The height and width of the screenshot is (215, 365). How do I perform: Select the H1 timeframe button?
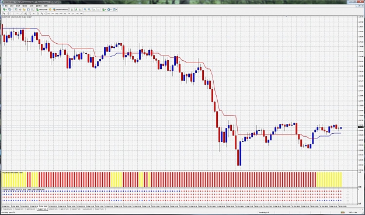pos(65,13)
